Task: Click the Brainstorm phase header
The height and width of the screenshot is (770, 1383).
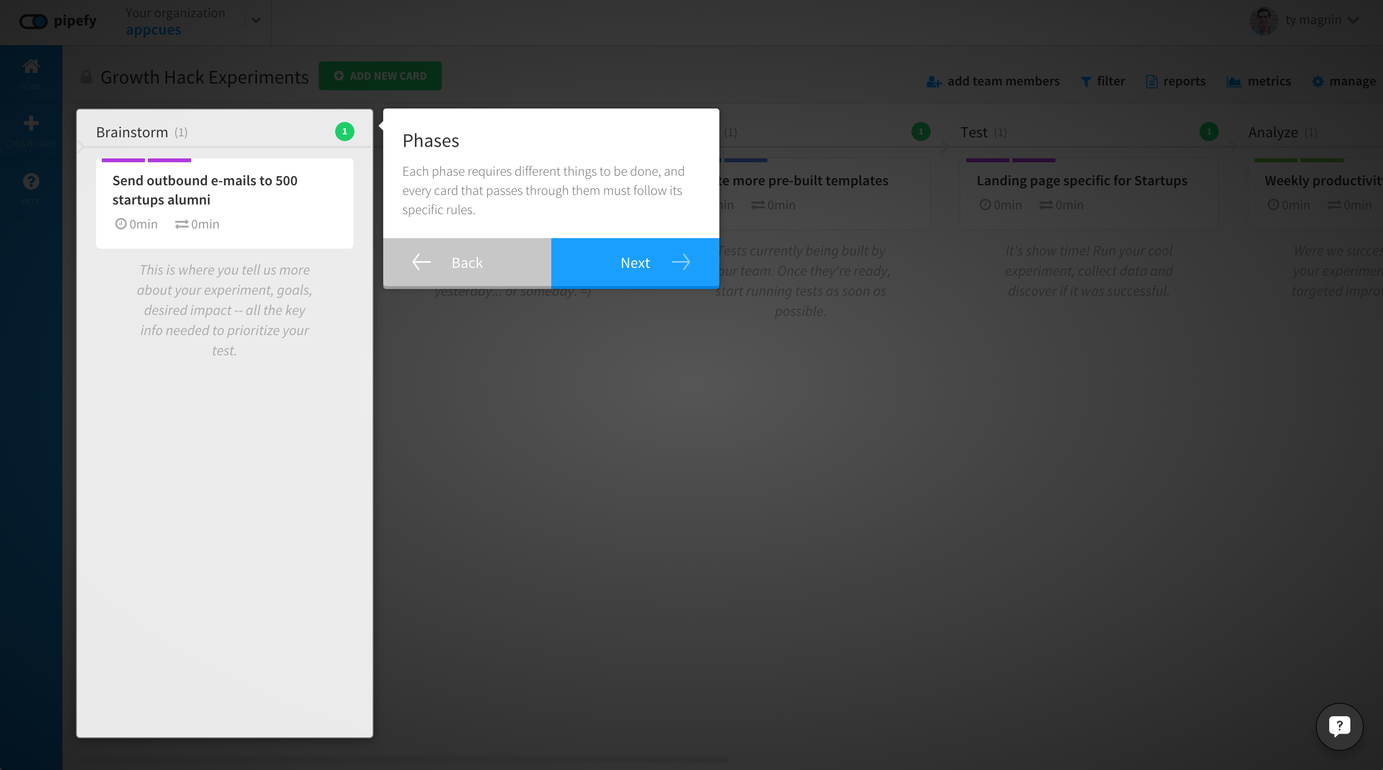Action: [132, 132]
